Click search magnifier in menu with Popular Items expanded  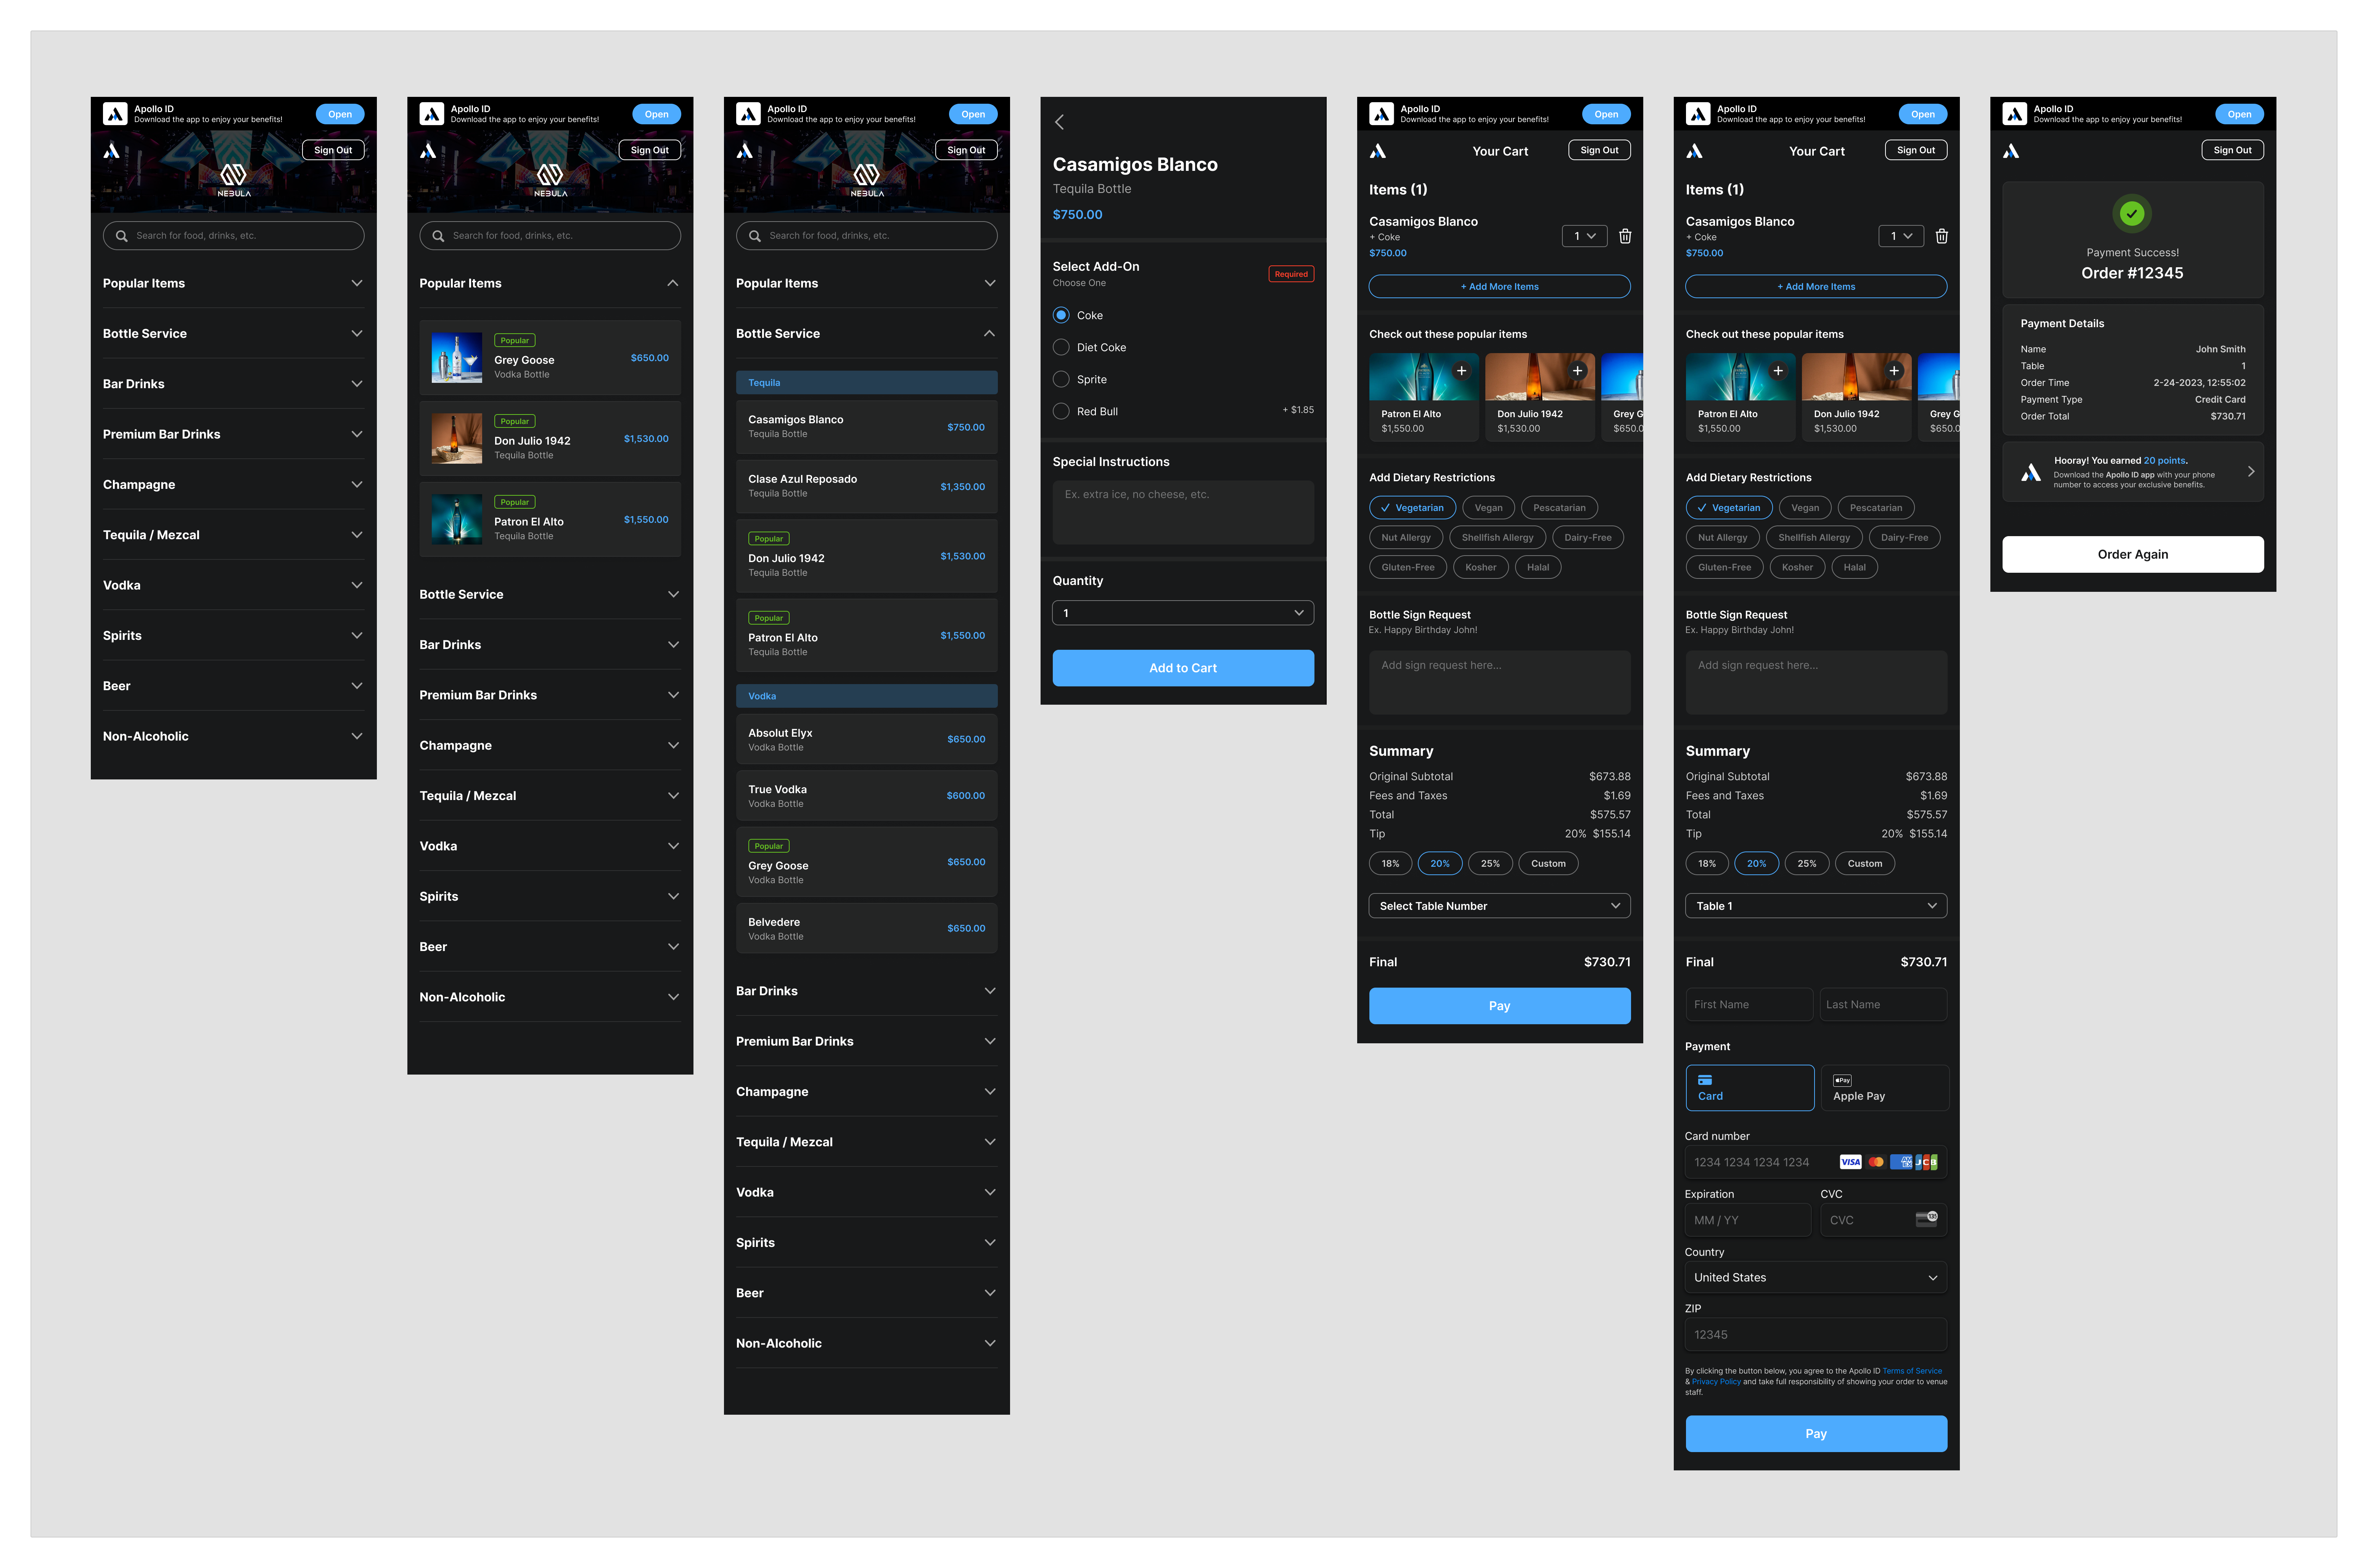click(x=438, y=236)
